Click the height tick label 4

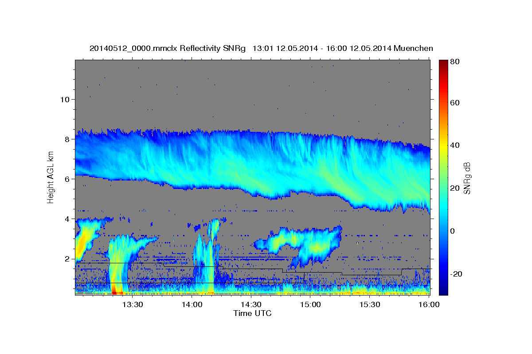(68, 219)
